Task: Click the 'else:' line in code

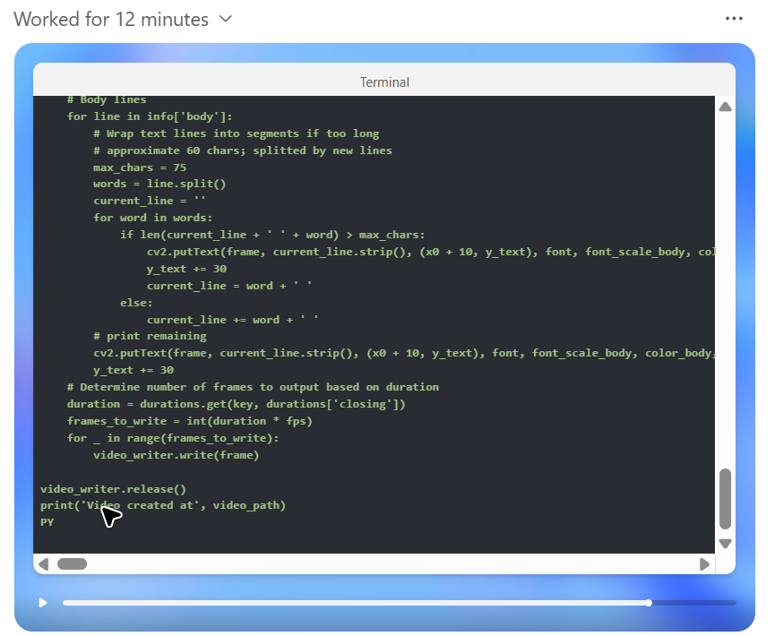Action: (x=136, y=303)
